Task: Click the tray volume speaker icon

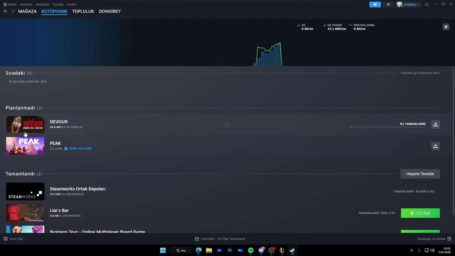Action: 433,250
